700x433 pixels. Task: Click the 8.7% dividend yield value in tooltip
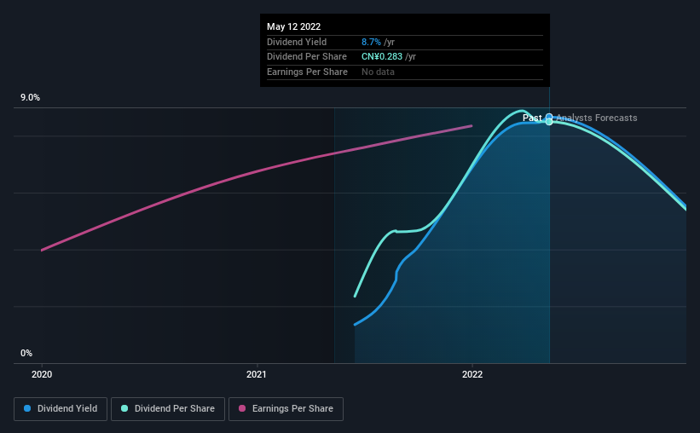[x=371, y=42]
